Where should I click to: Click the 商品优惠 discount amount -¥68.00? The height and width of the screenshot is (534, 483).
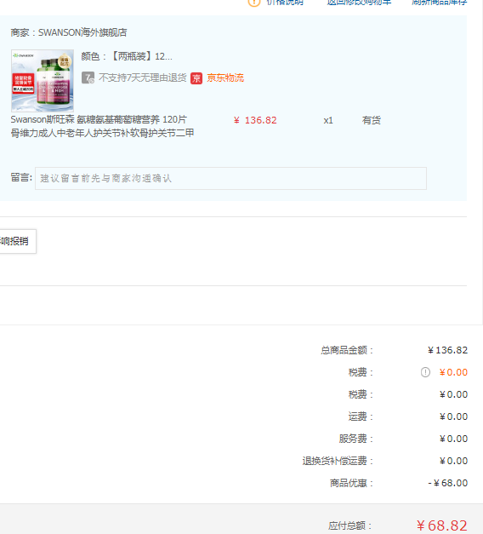click(448, 483)
